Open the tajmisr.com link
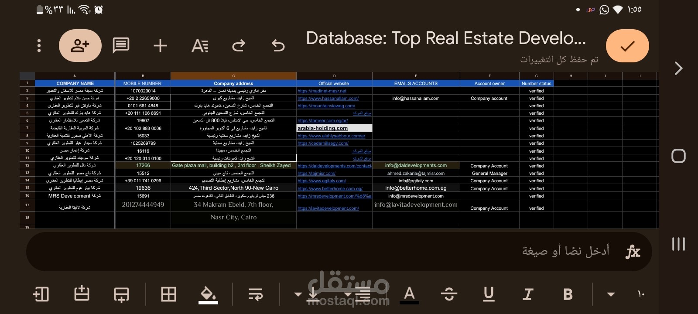Image resolution: width=698 pixels, height=314 pixels. pos(316,173)
